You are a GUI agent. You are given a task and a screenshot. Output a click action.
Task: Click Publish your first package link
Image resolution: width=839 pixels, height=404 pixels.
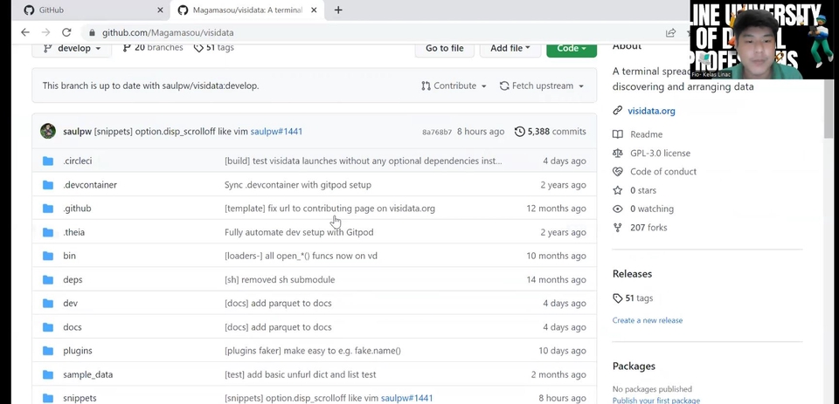click(x=656, y=400)
